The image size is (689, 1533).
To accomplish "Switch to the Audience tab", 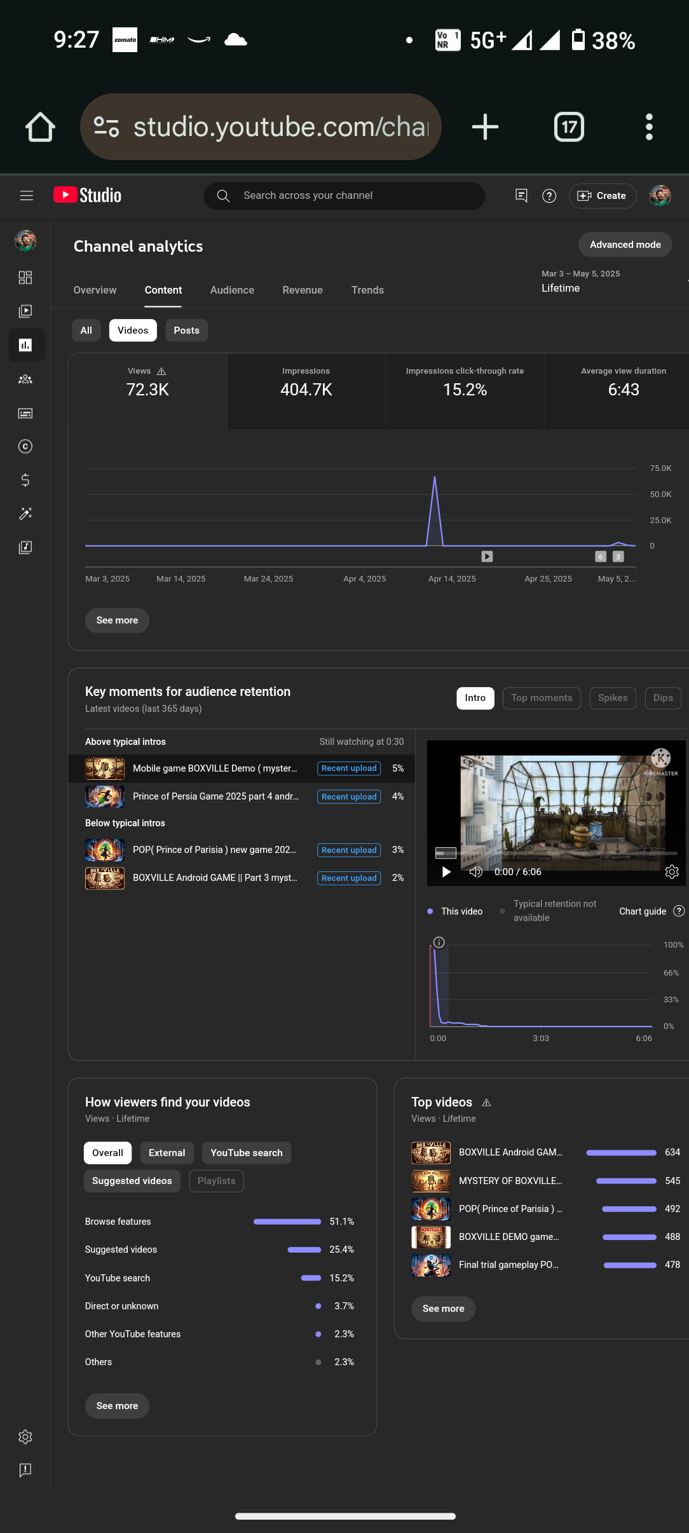I will pyautogui.click(x=233, y=290).
